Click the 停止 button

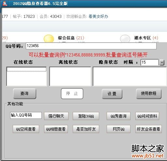pos(72,93)
